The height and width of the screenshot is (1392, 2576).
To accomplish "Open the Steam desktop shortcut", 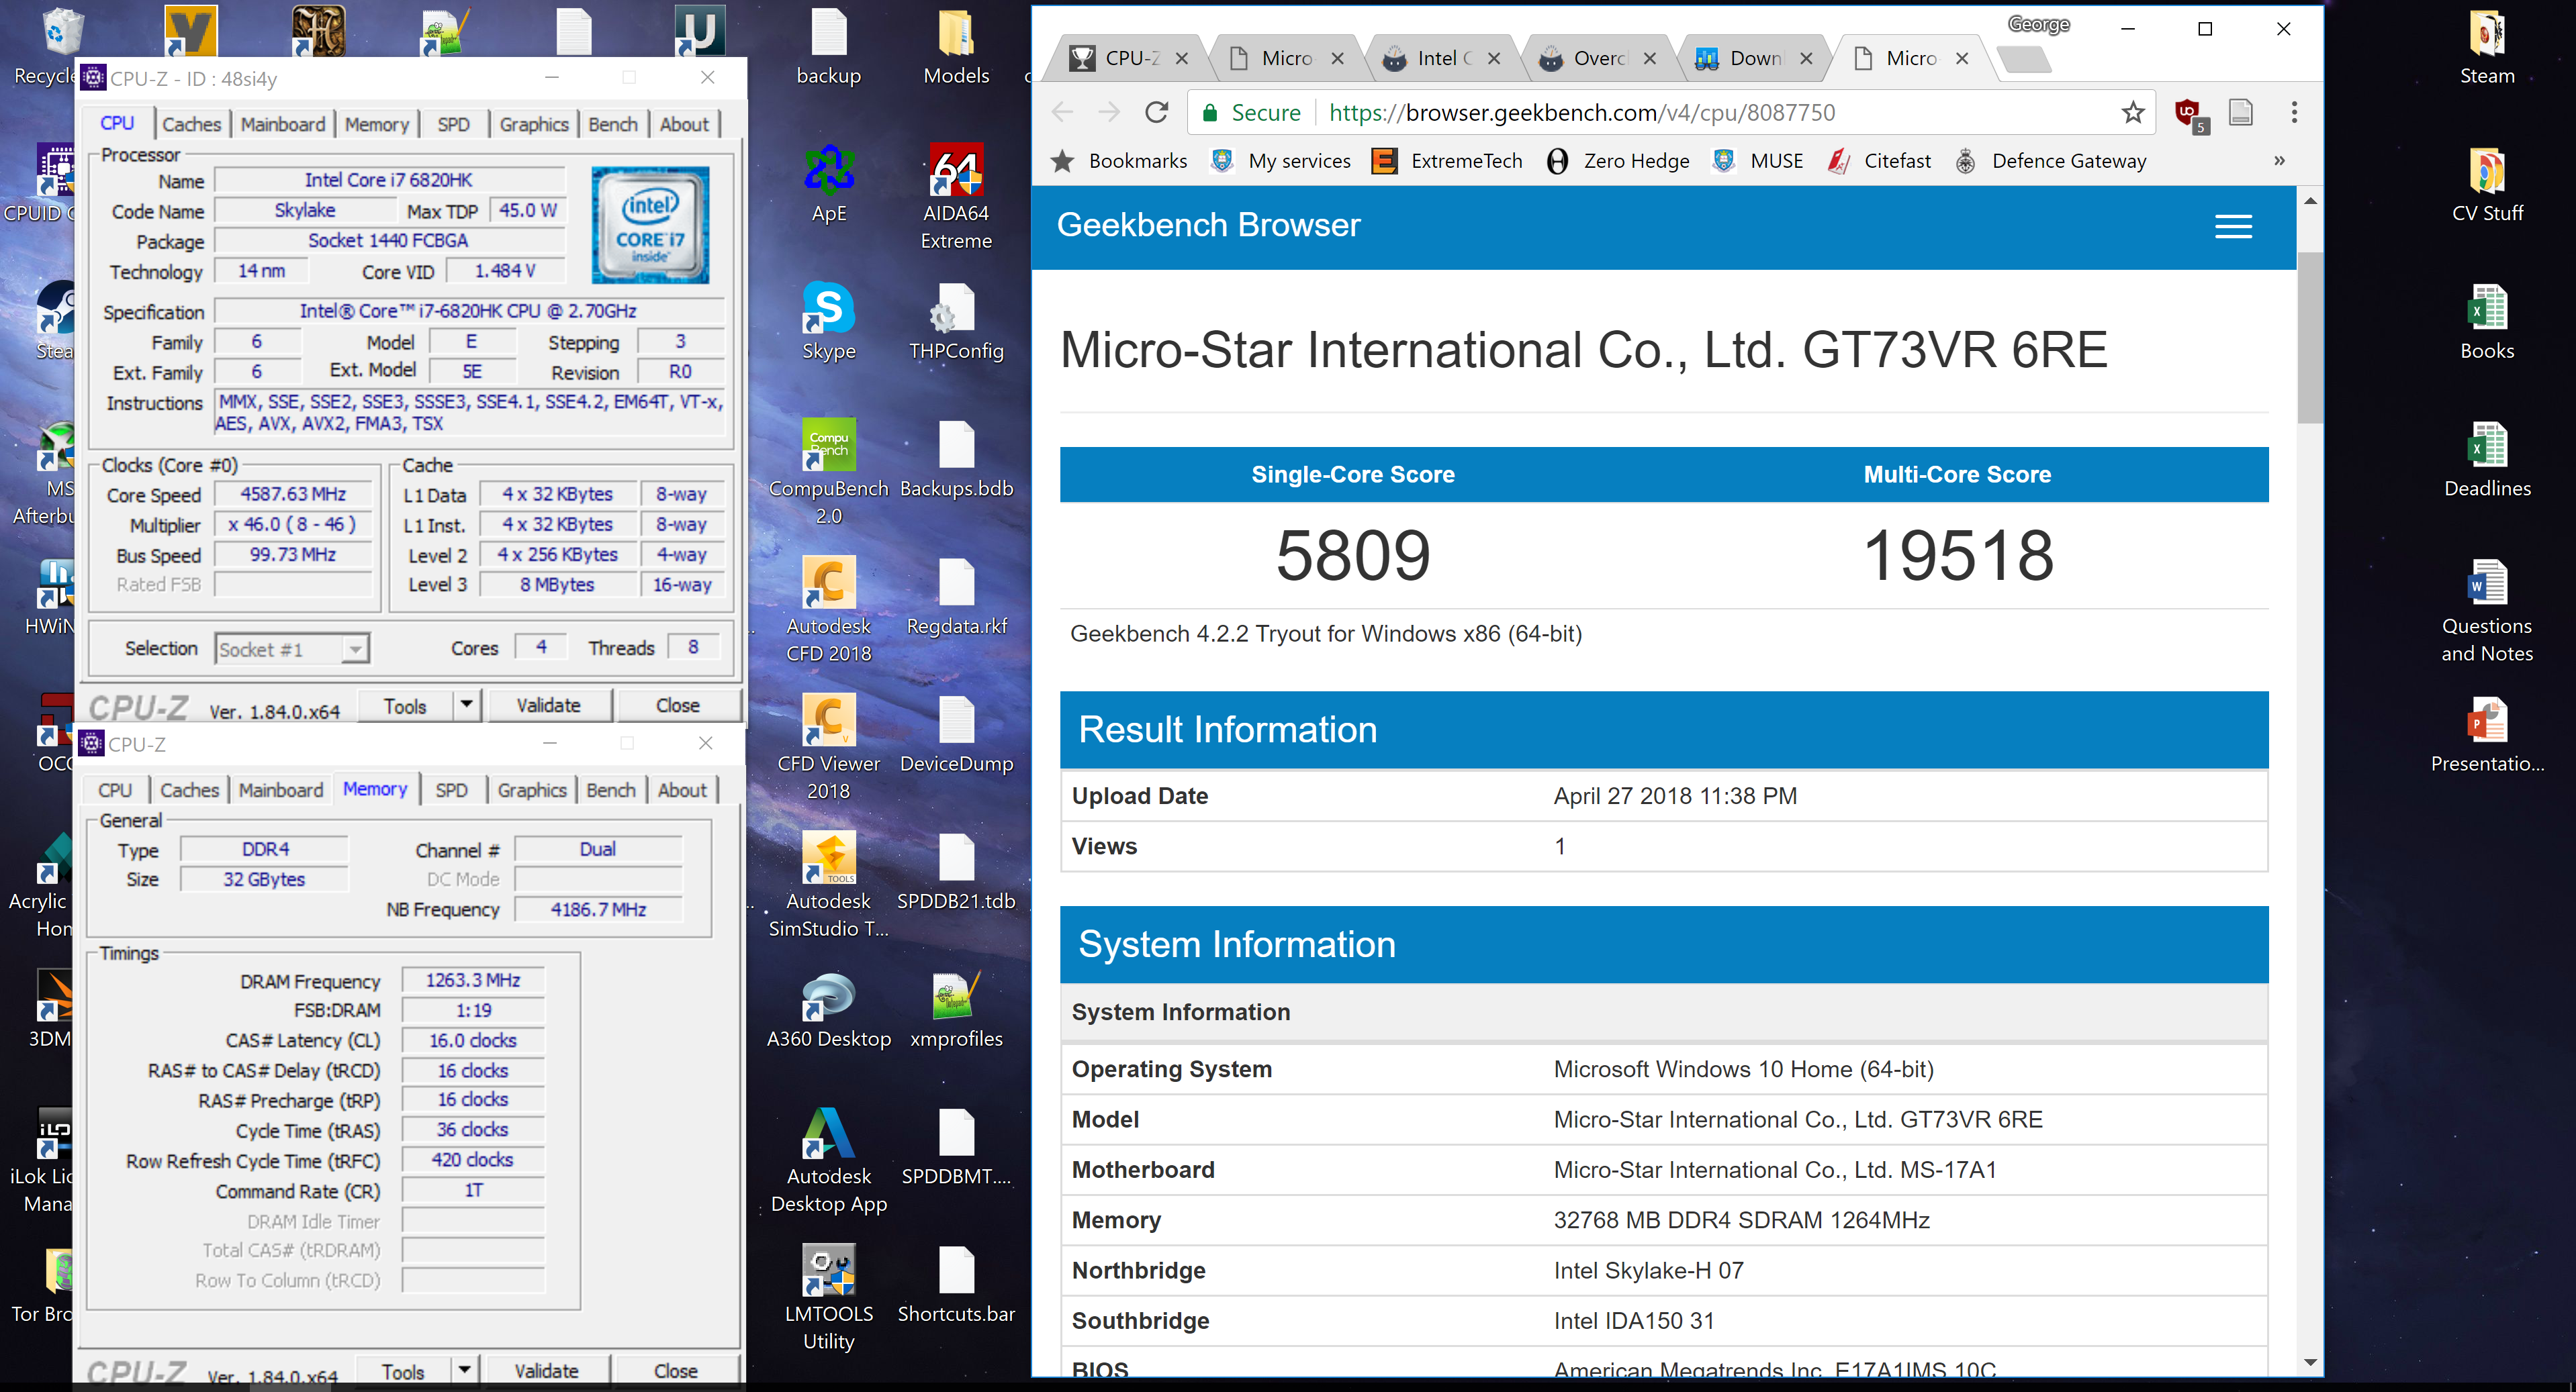I will click(2487, 46).
